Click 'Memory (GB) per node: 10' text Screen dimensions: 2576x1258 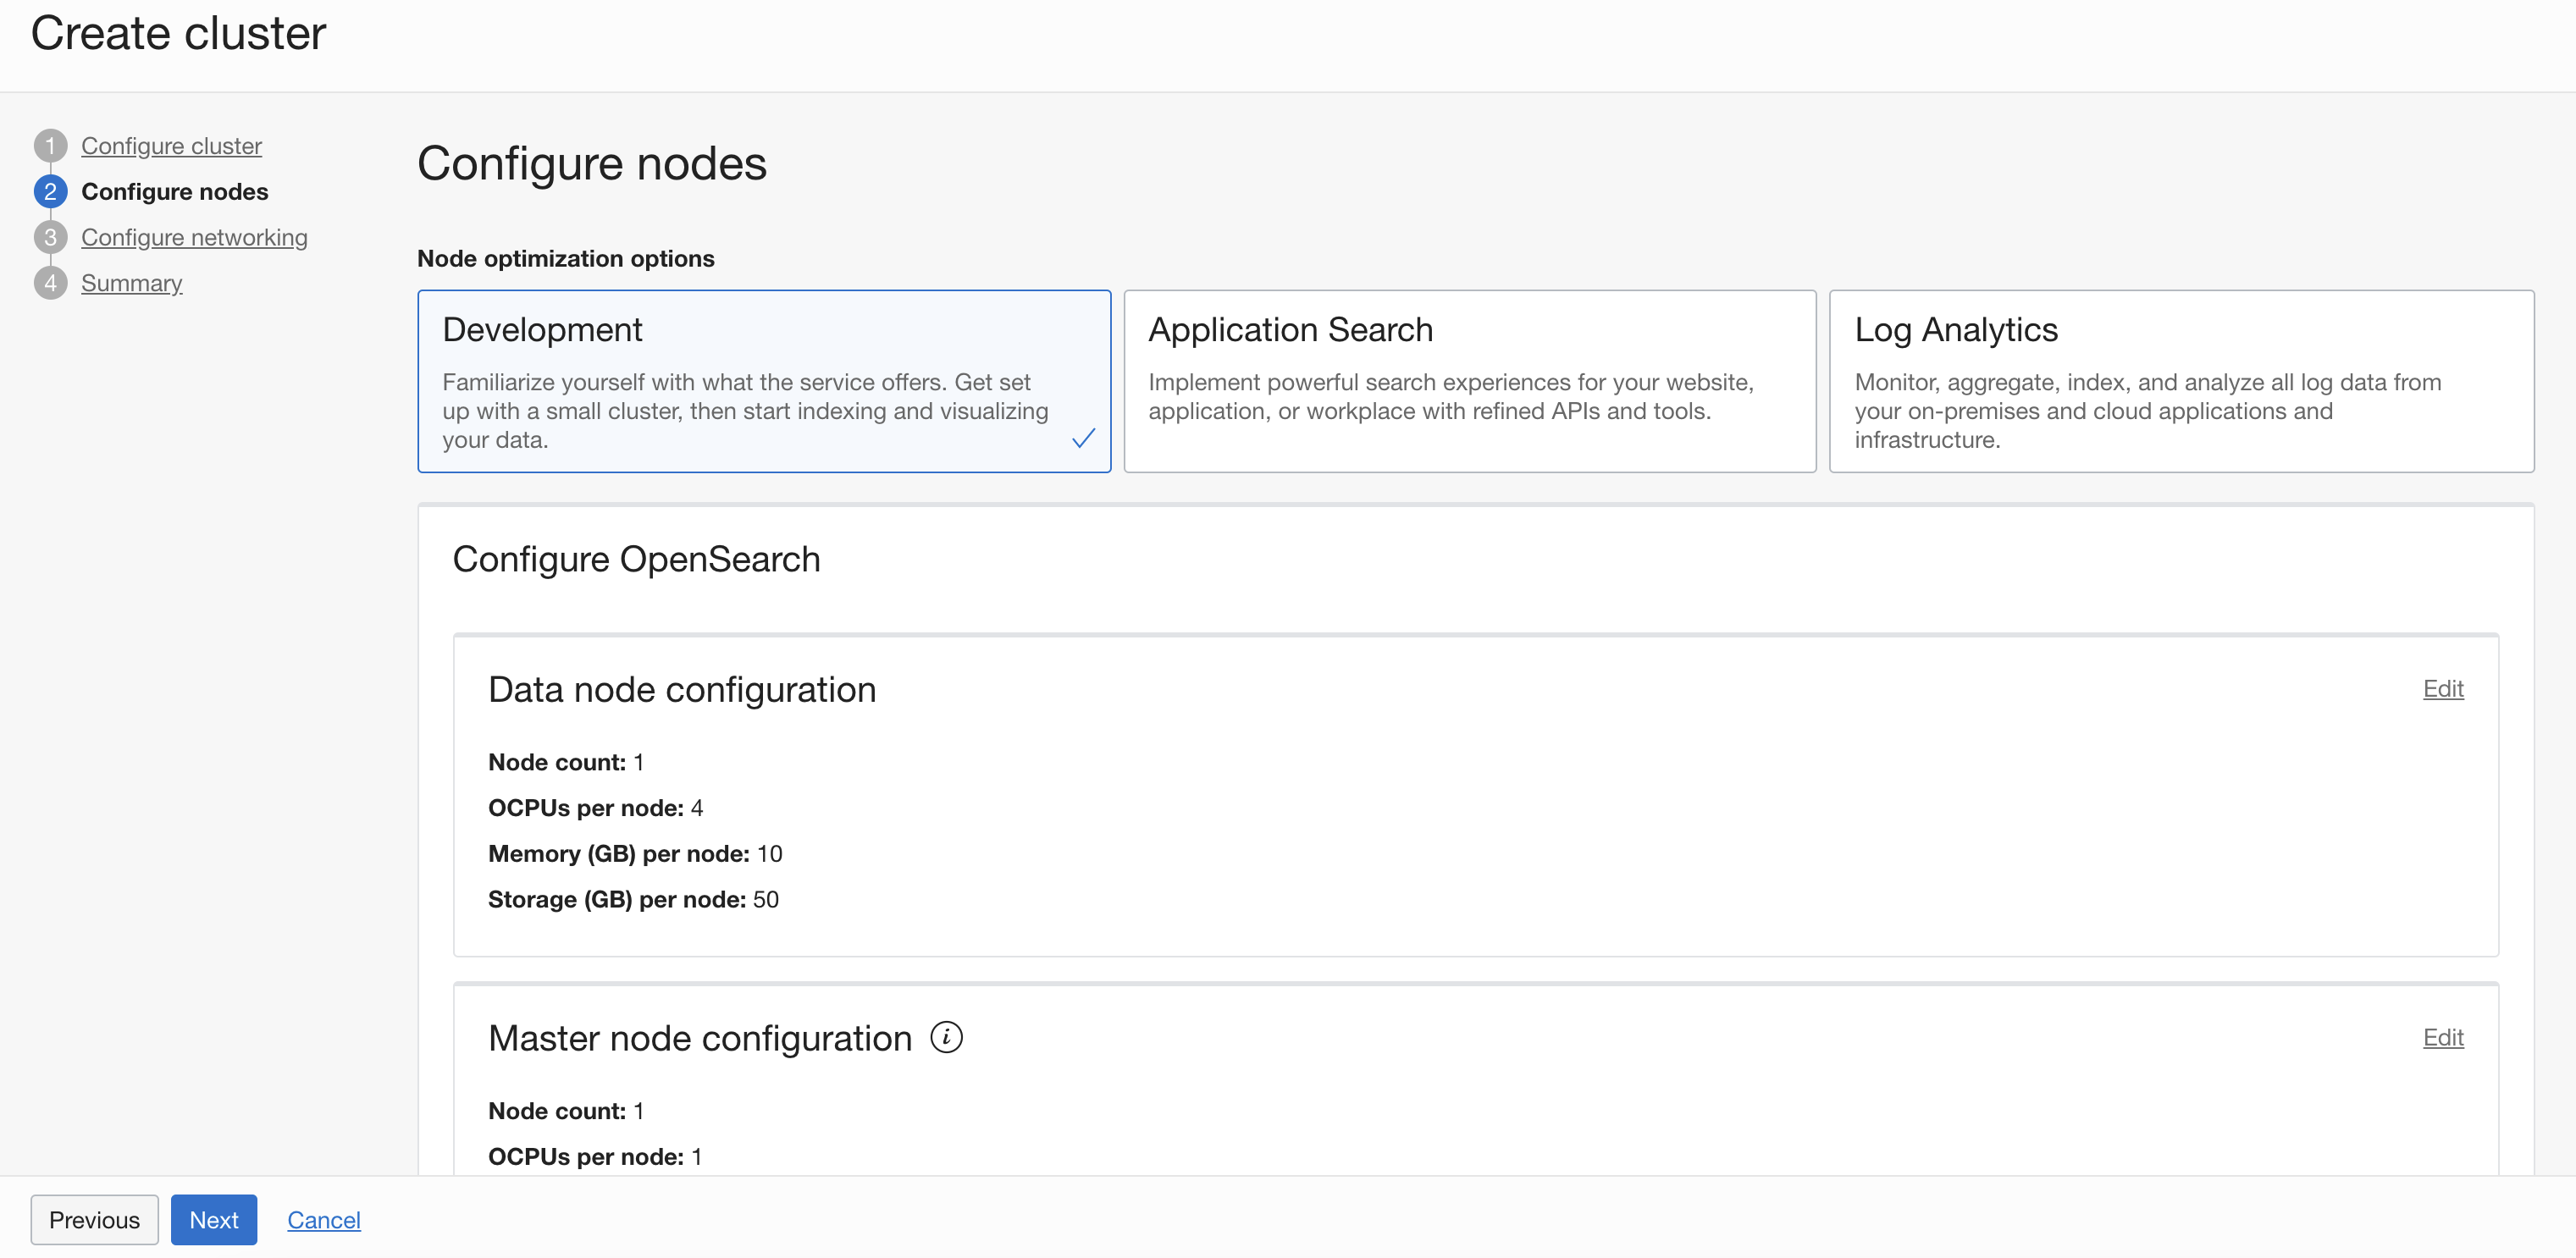pyautogui.click(x=635, y=854)
